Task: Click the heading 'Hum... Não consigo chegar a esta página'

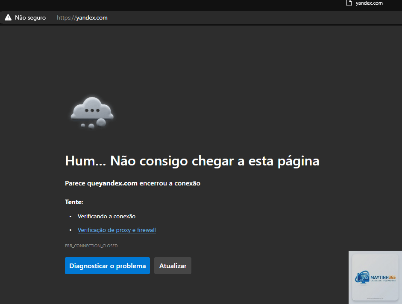Action: [x=192, y=161]
